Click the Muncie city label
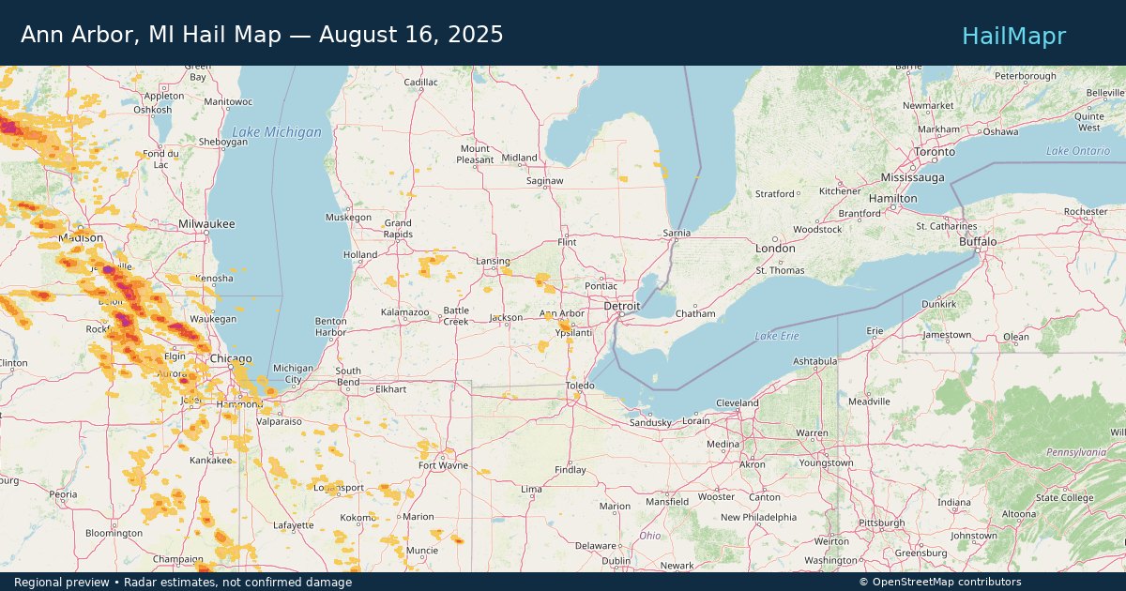The image size is (1126, 591). [422, 551]
